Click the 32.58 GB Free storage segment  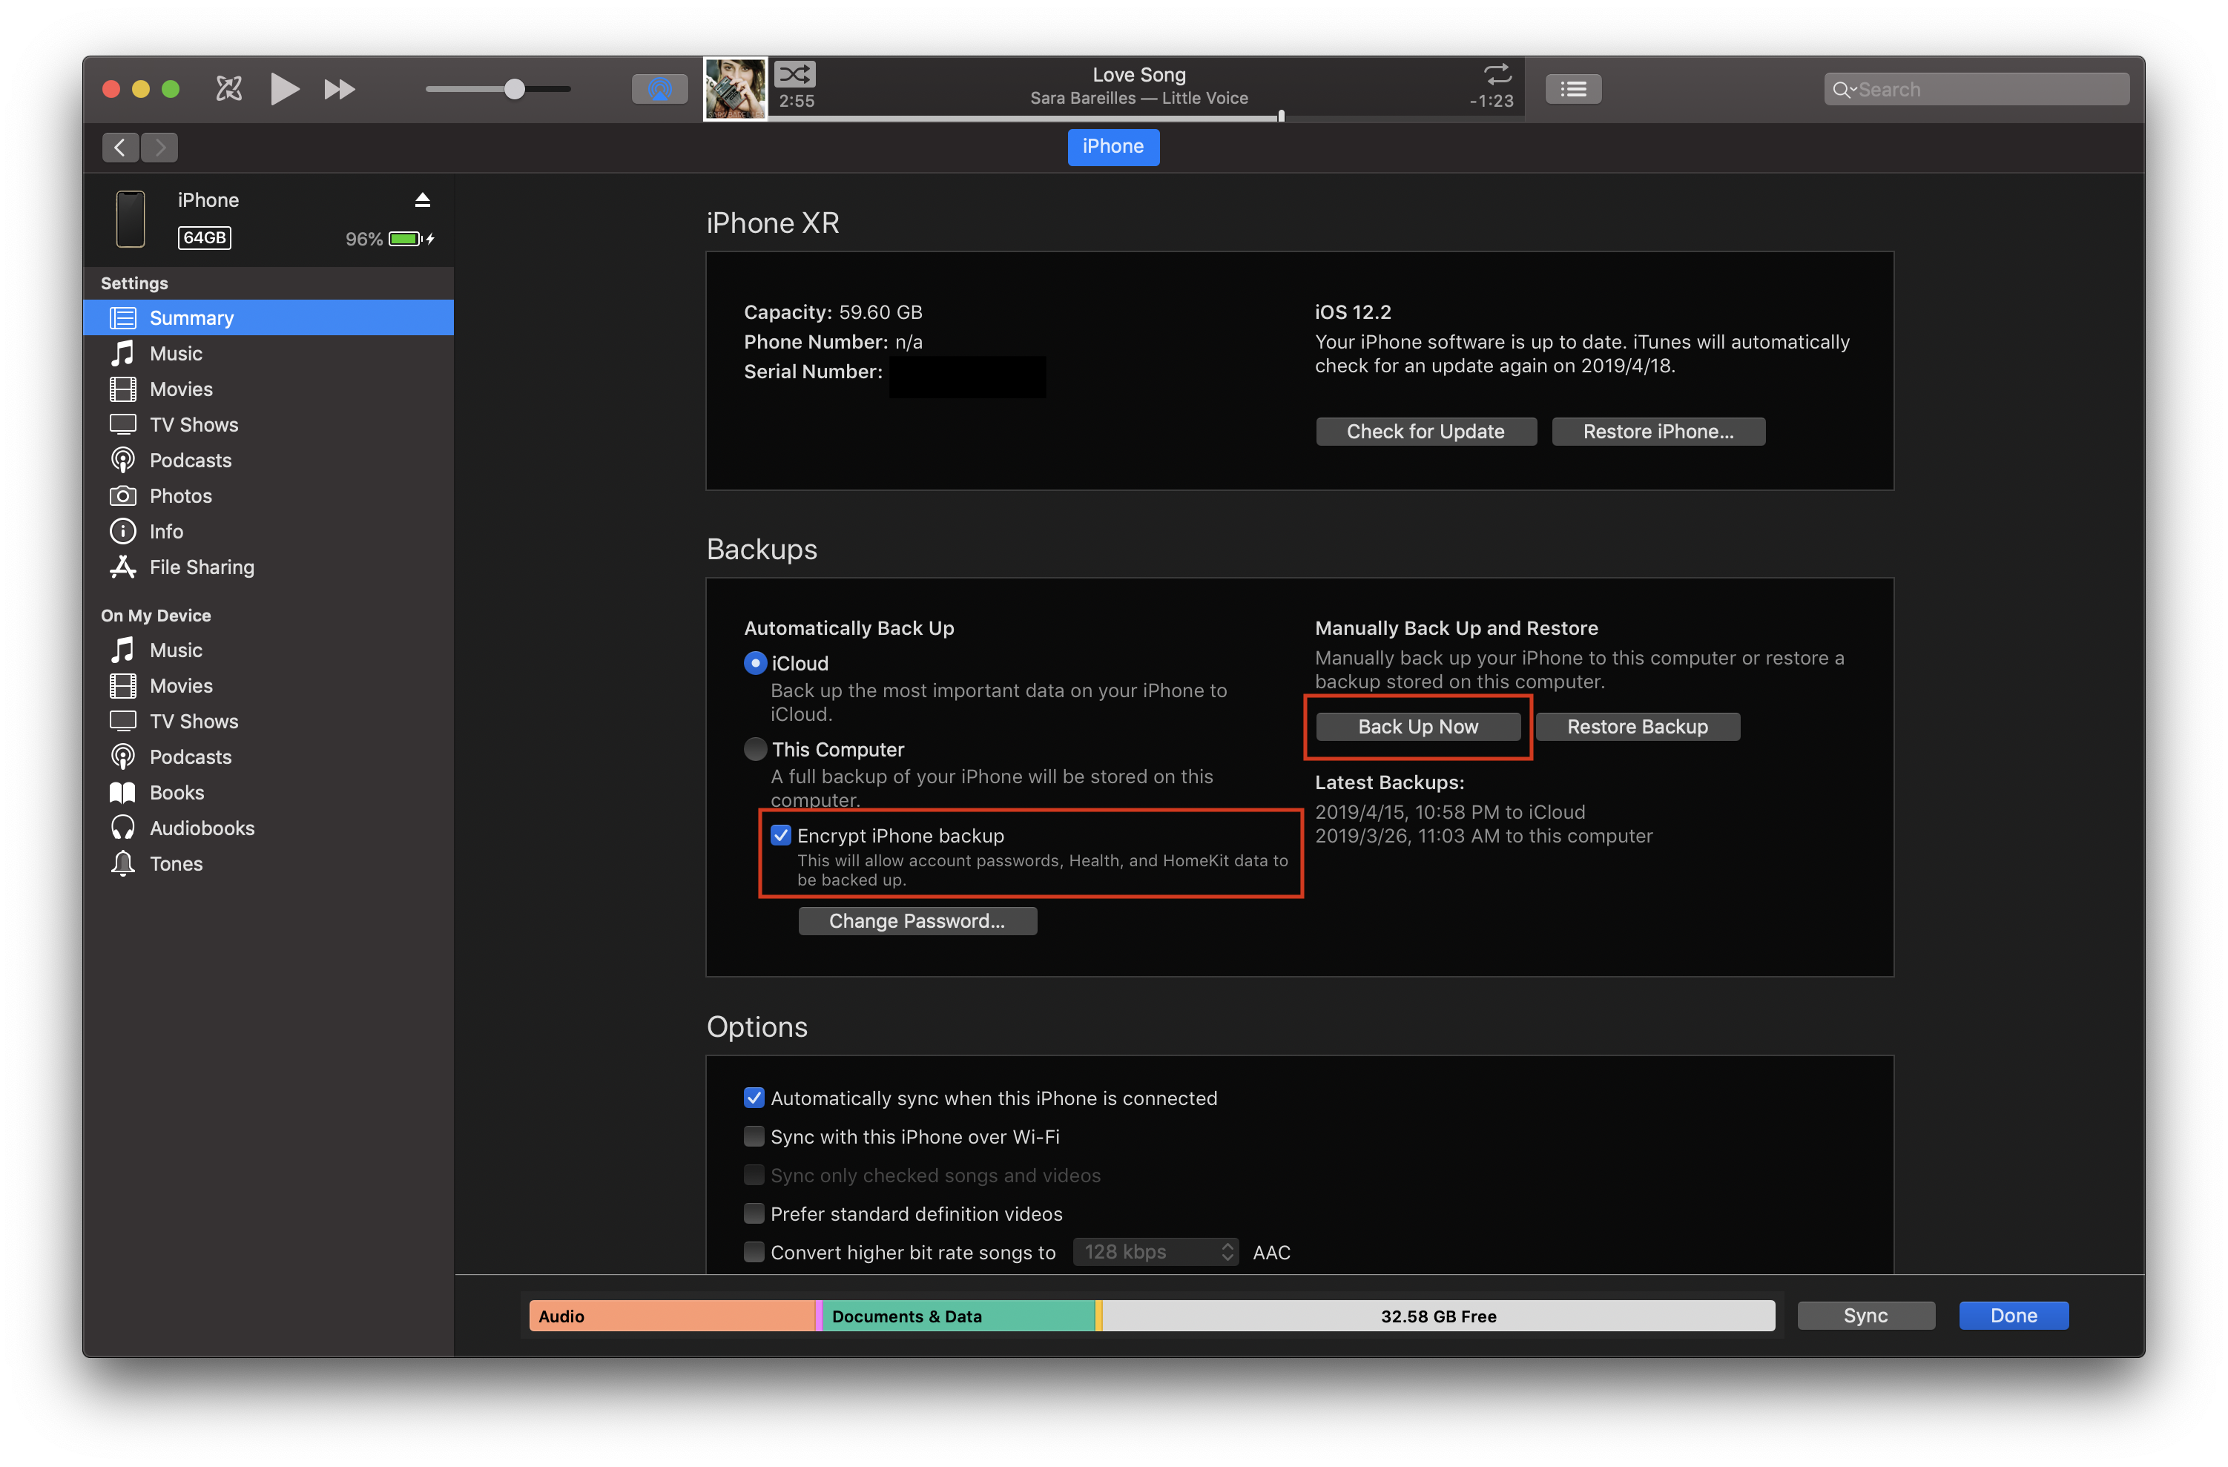(1438, 1316)
